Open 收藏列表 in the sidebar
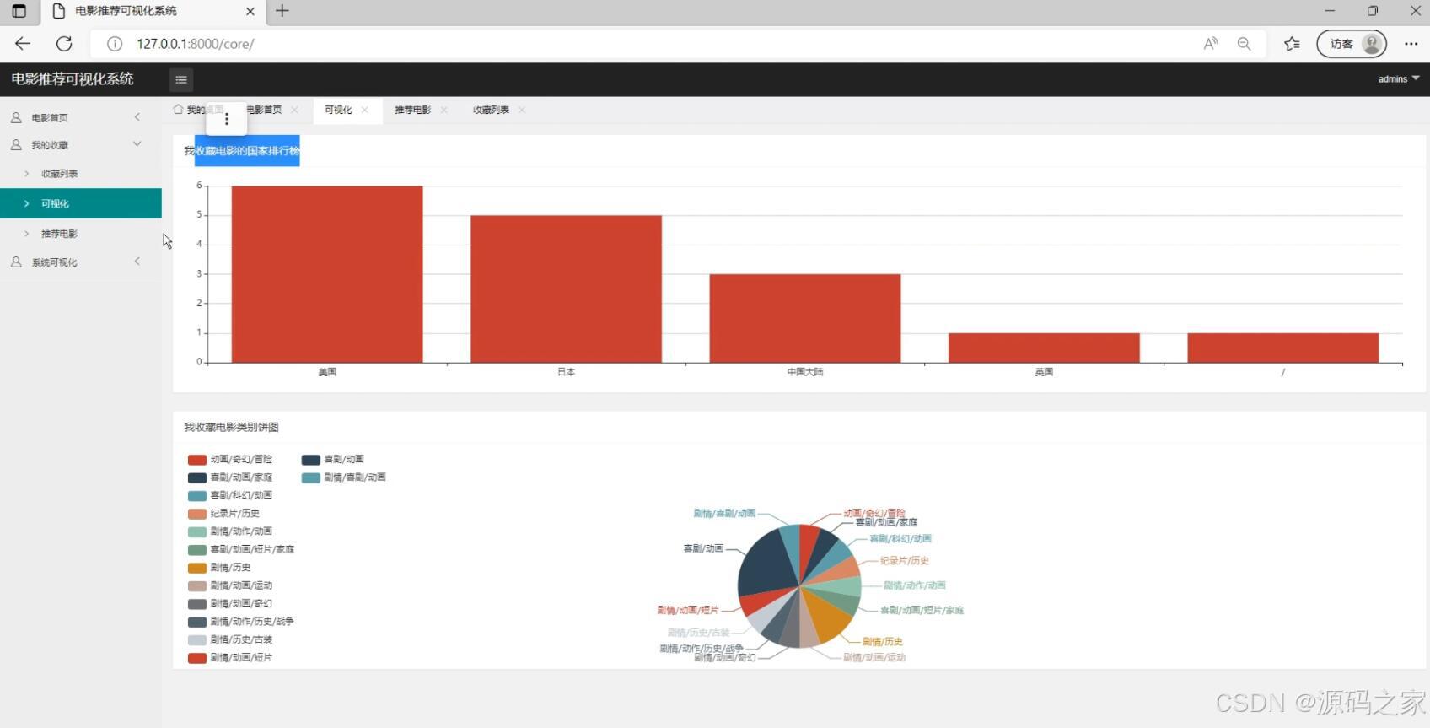 coord(81,174)
